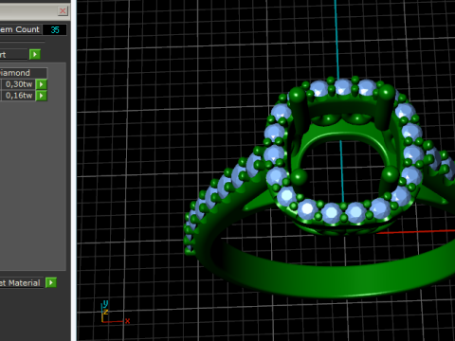Select the 0,30tw weight value
Screen dimensions: 455x341
pos(18,84)
